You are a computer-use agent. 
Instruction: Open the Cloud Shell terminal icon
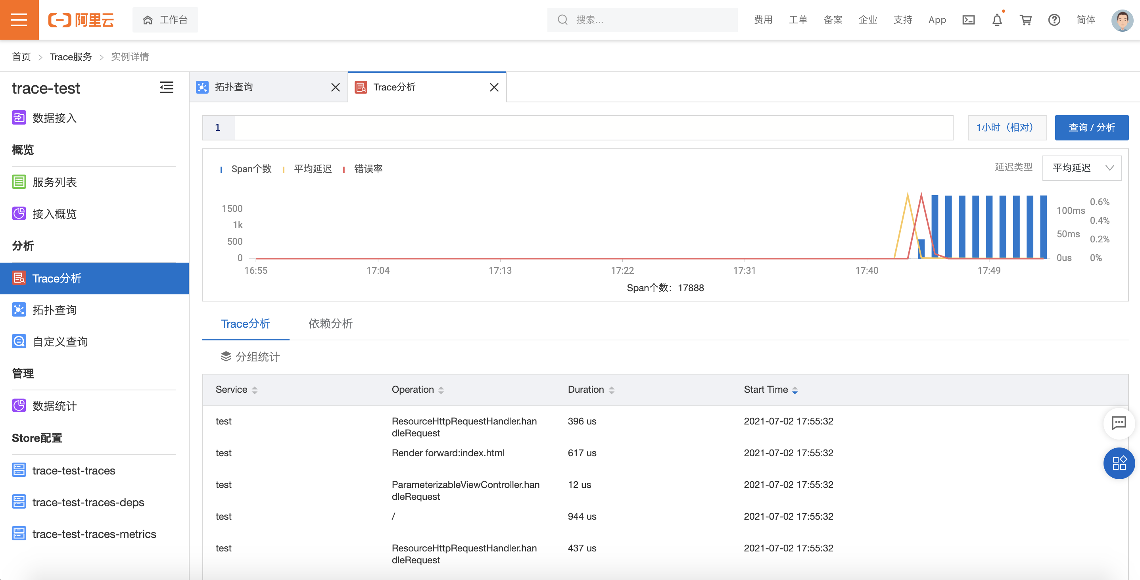click(968, 20)
